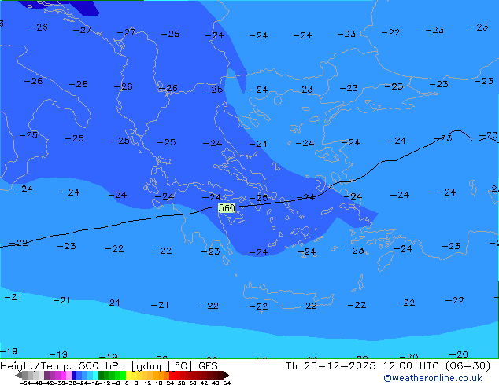
Task: Click the cyan legend swatch
Action: tap(95, 375)
